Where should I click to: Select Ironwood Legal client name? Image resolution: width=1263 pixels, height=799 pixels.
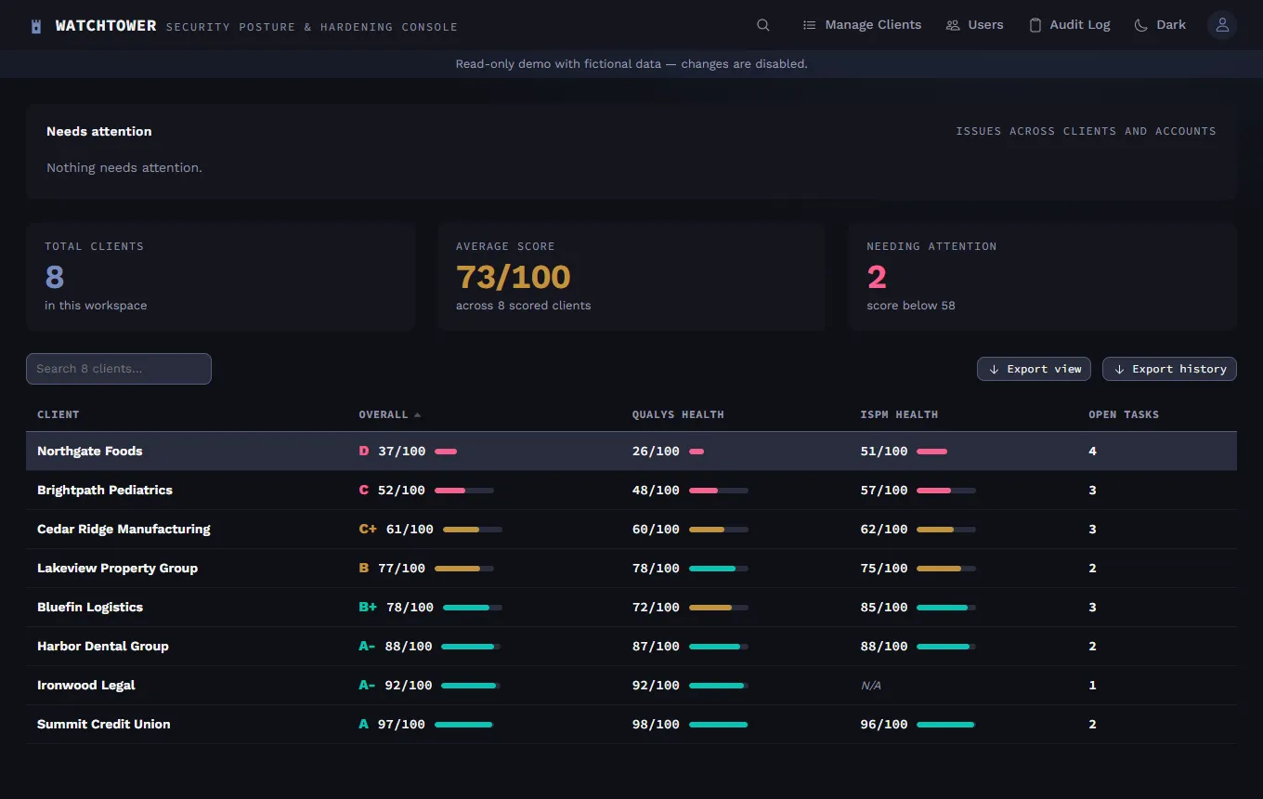(x=86, y=686)
